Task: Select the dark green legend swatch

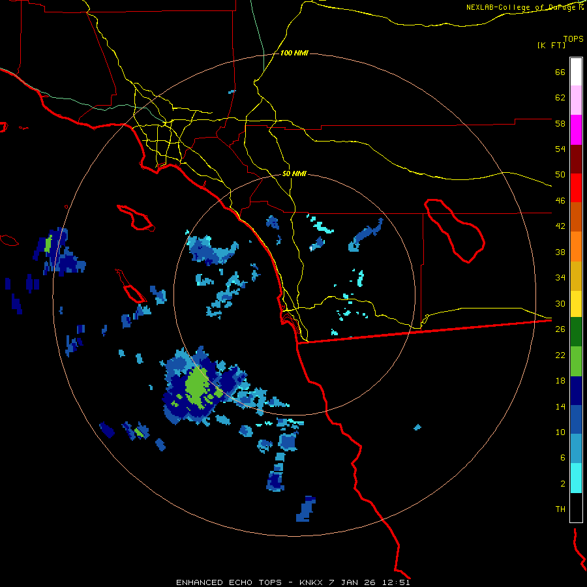Action: click(576, 332)
